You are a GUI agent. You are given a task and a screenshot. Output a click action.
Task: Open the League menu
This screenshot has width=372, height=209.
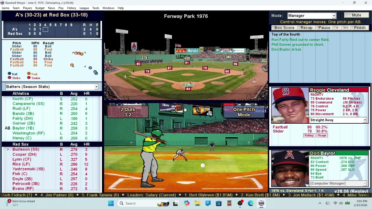click(84, 8)
